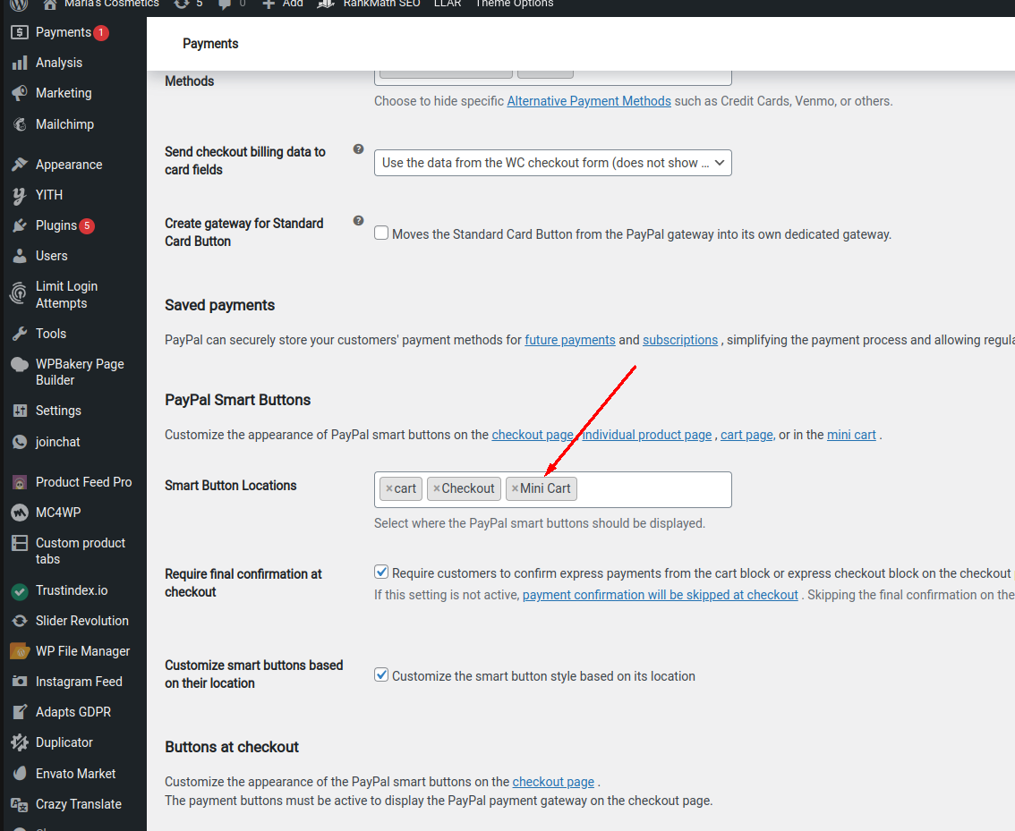Click the Marketing megaphone icon
Screen dimensions: 1015x831
(20, 93)
